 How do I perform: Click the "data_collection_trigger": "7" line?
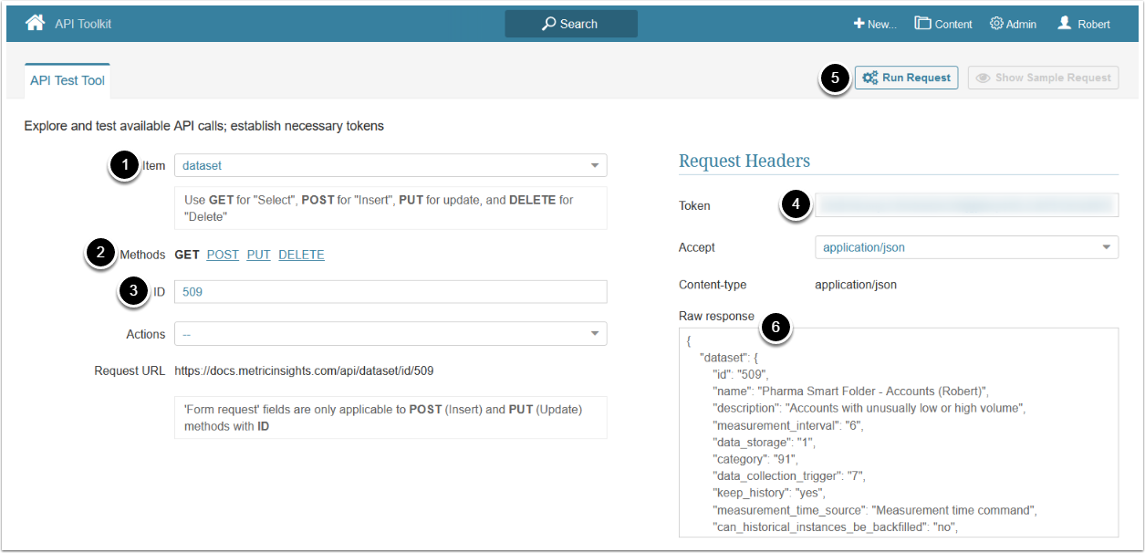(788, 476)
